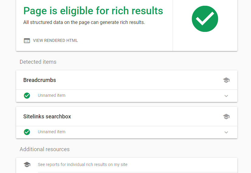Click the View Rendered HTML window icon
251x173 pixels.
(27, 41)
